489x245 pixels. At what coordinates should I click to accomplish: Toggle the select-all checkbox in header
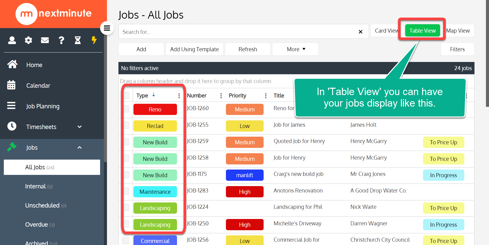click(x=126, y=96)
